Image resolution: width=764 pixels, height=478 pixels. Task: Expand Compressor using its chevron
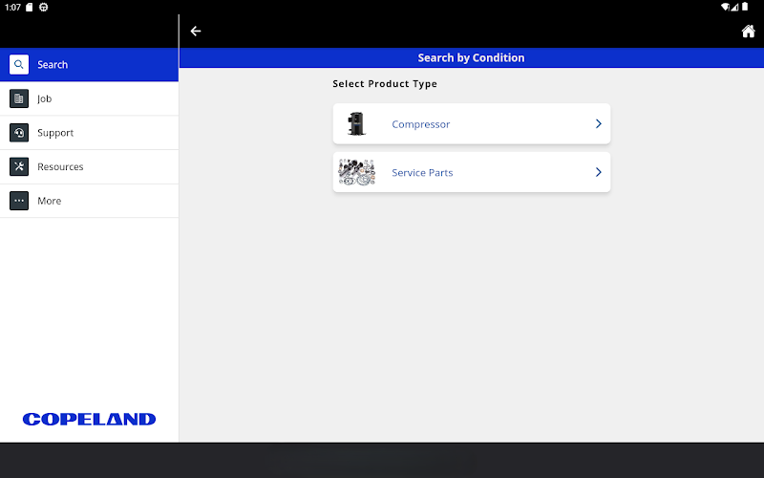point(599,124)
